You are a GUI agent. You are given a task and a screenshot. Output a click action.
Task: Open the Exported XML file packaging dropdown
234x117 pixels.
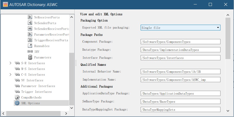[218, 28]
